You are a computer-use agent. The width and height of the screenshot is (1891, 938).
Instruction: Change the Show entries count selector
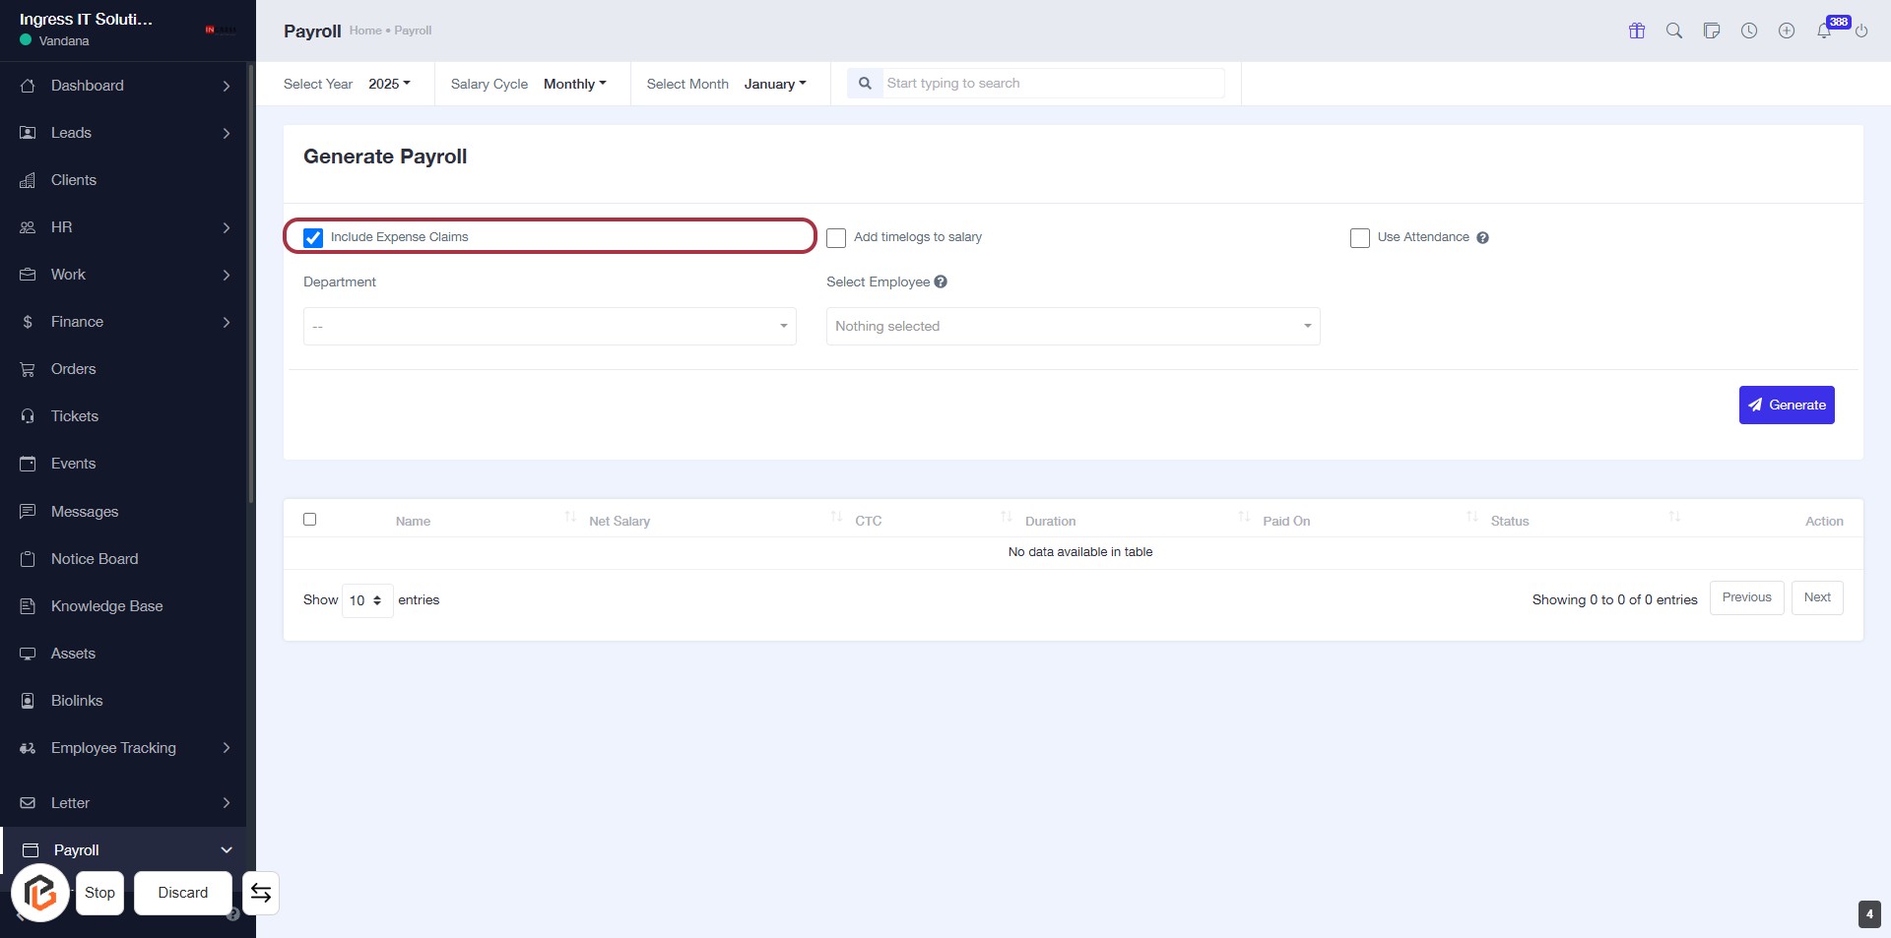point(366,600)
